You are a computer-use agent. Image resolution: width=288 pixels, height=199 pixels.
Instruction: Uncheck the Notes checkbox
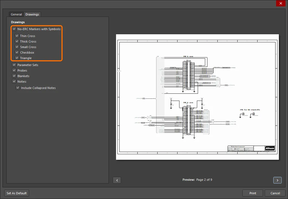pyautogui.click(x=14, y=81)
